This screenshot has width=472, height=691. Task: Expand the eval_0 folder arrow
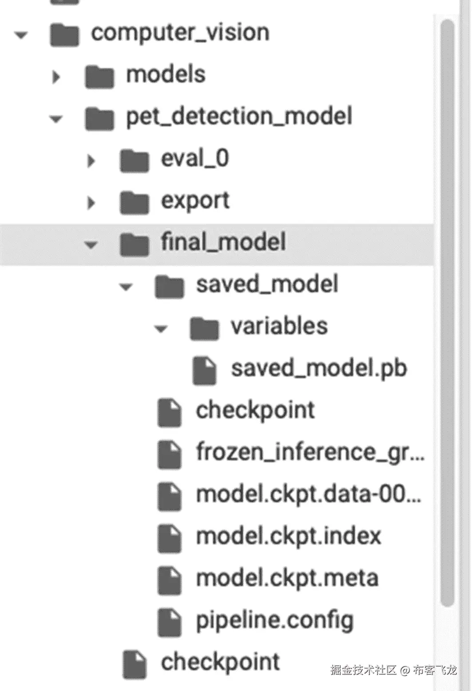click(x=91, y=160)
